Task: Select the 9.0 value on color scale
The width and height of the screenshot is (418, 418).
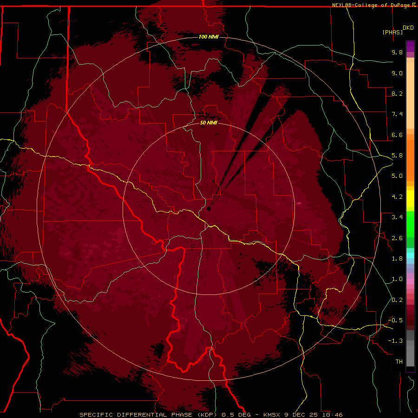Action: (397, 73)
